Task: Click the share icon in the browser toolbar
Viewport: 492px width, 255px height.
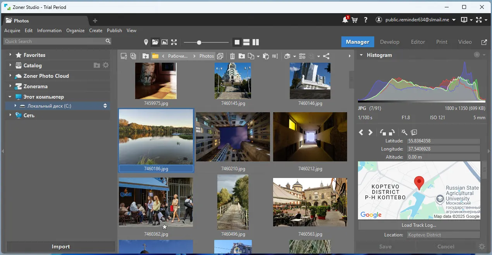Action: pos(326,56)
